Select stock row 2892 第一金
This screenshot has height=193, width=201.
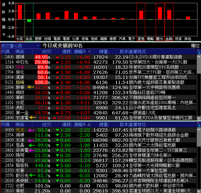point(98,113)
